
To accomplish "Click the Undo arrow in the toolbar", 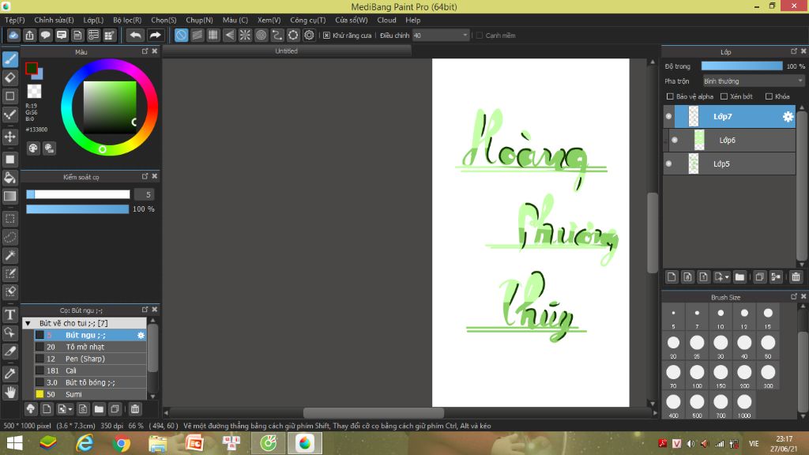I will point(135,35).
